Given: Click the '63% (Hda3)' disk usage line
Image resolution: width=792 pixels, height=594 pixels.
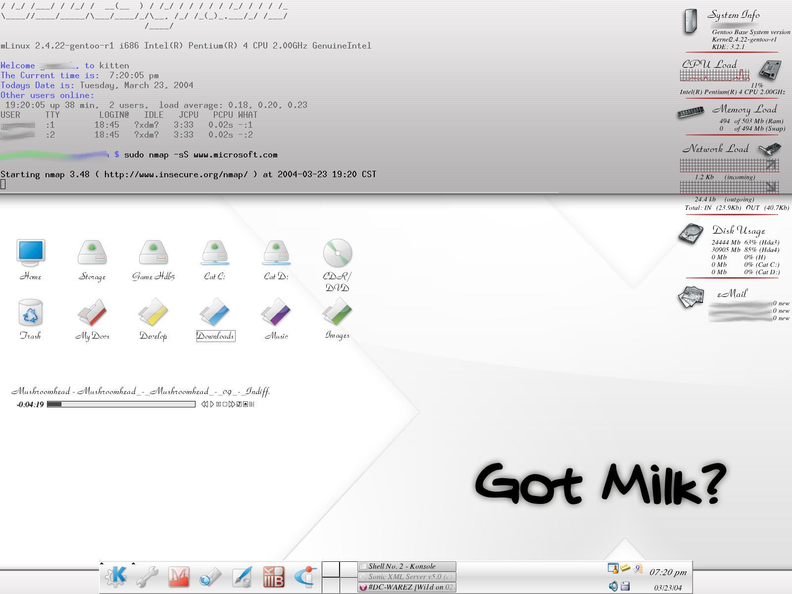Looking at the screenshot, I should pos(745,243).
